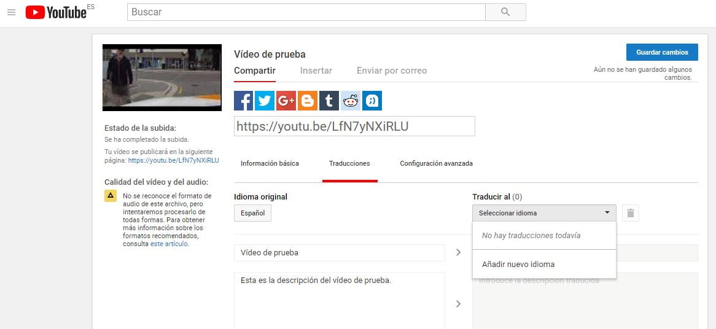Viewport: 716px width, 329px height.
Task: Click arrow to copy title translation
Action: [x=458, y=252]
